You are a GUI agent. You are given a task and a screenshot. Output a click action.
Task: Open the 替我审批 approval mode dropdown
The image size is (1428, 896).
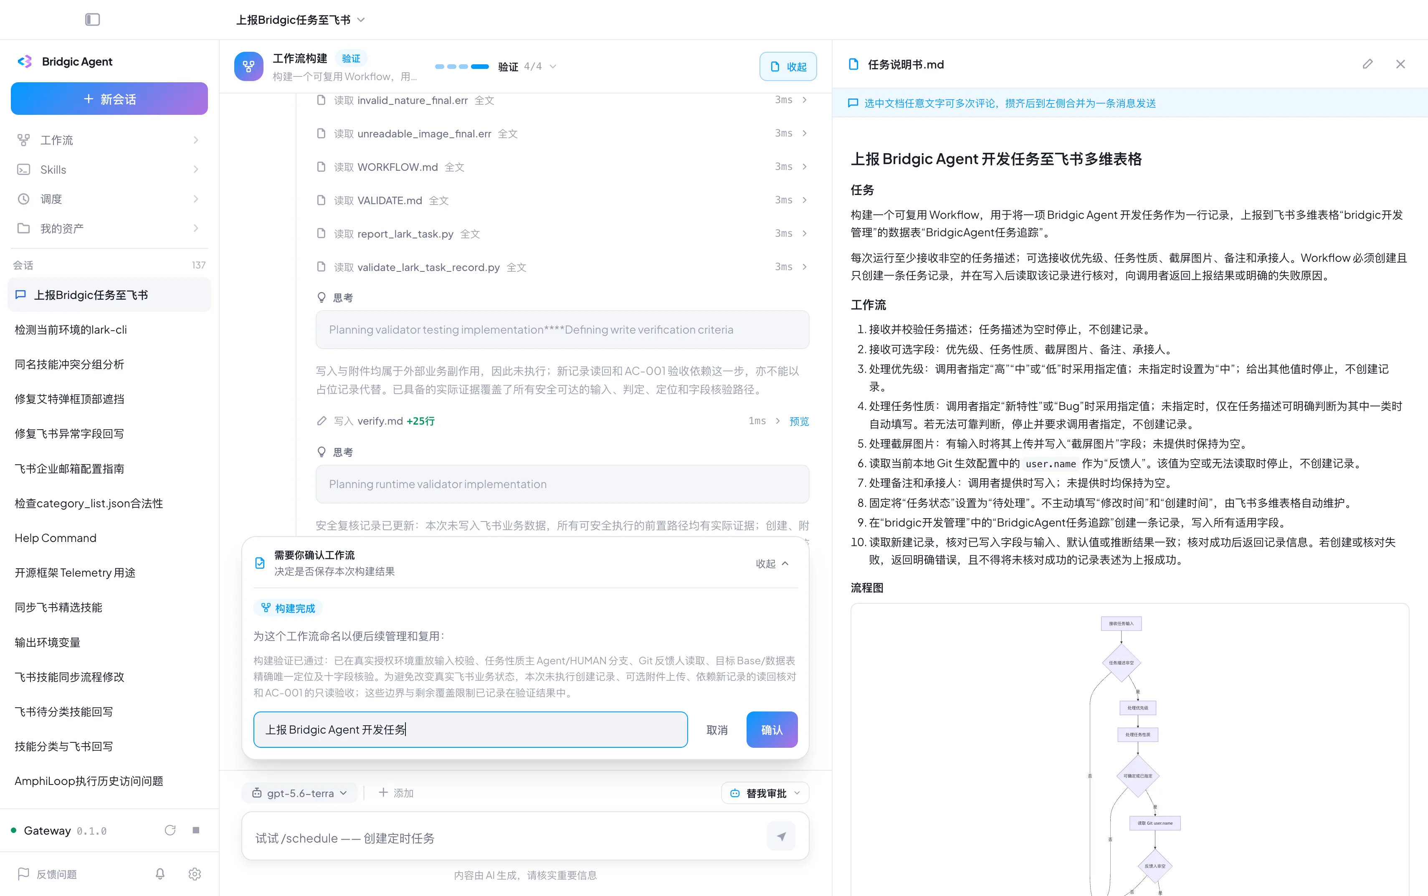[765, 793]
